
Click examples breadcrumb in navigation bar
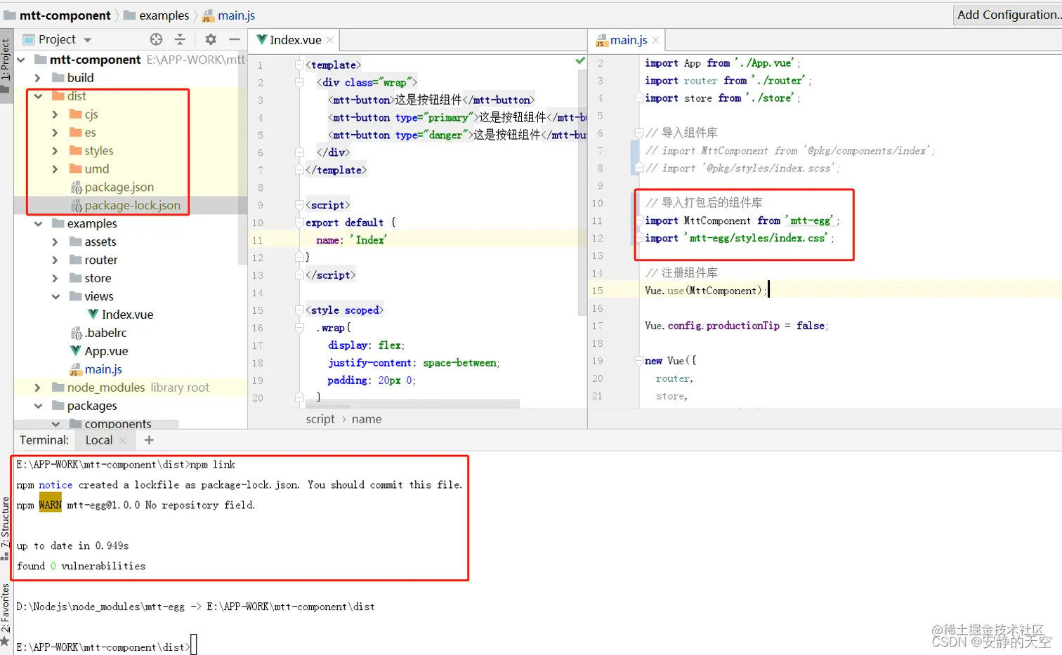(x=157, y=15)
